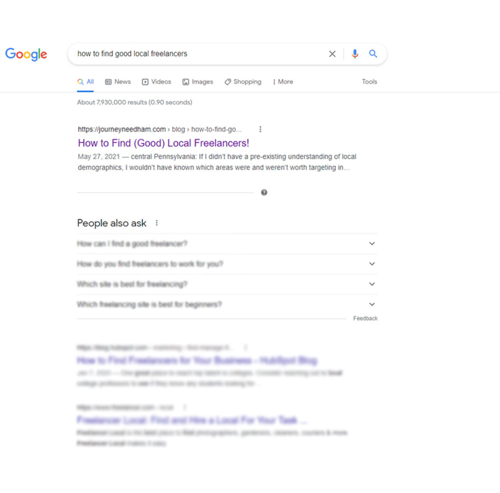
Task: Start voice search with microphone icon
Action: coord(355,54)
